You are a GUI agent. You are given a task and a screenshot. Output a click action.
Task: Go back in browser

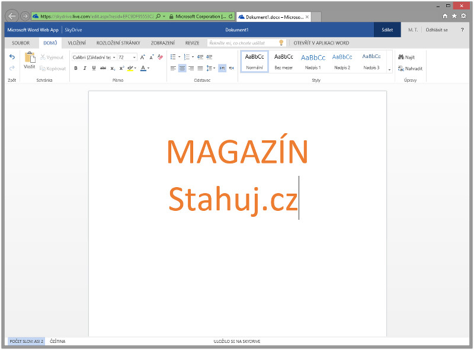click(x=12, y=16)
